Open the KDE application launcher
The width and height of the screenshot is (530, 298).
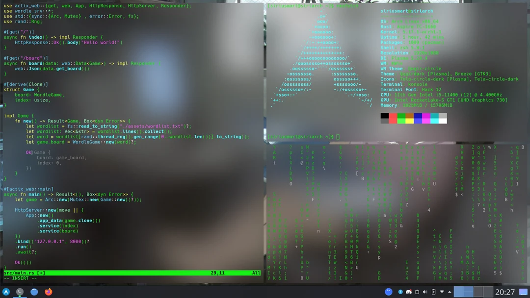tap(6, 292)
